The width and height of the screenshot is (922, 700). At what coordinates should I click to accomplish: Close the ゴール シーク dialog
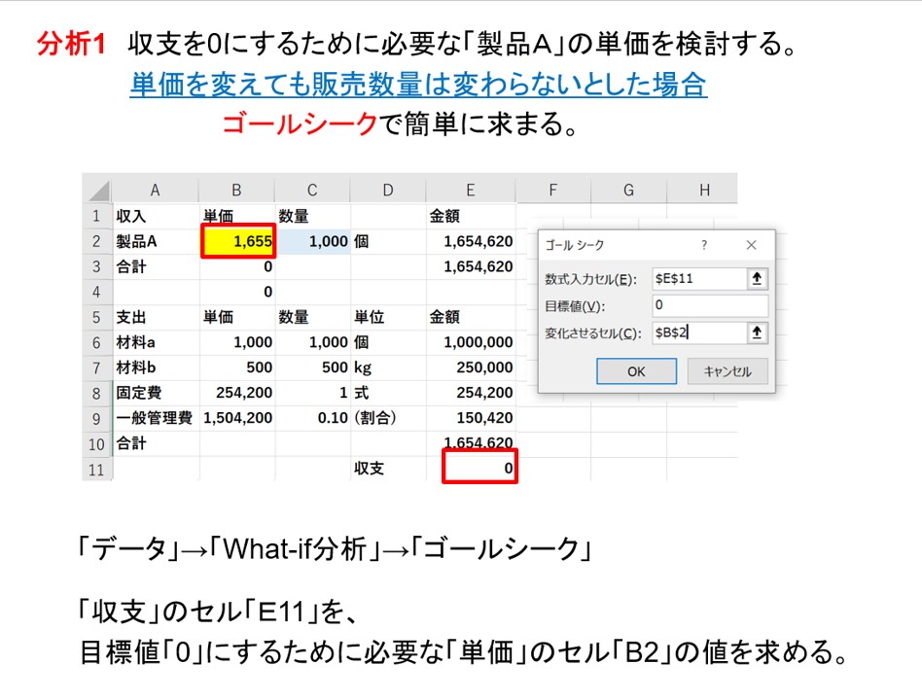click(751, 246)
